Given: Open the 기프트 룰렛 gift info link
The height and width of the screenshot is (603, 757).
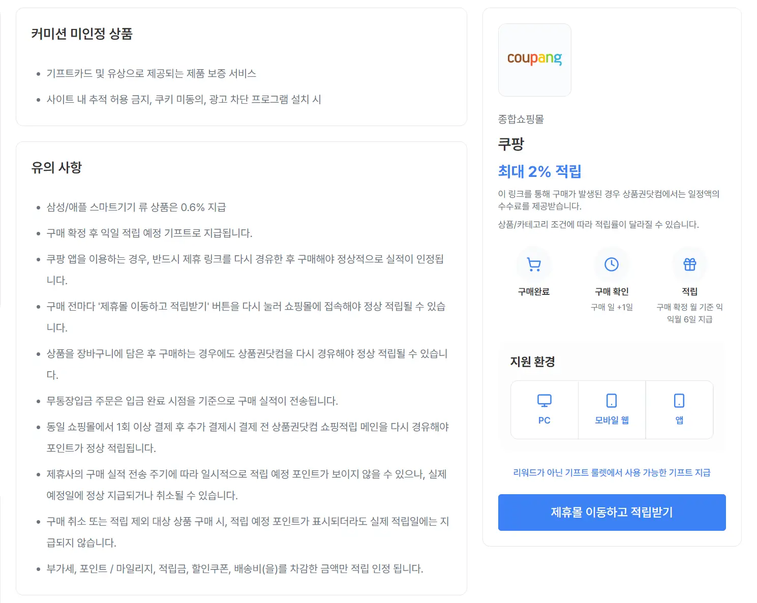Looking at the screenshot, I should point(612,472).
